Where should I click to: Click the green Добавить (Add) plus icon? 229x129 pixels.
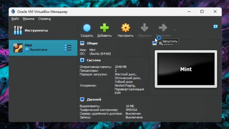104,28
